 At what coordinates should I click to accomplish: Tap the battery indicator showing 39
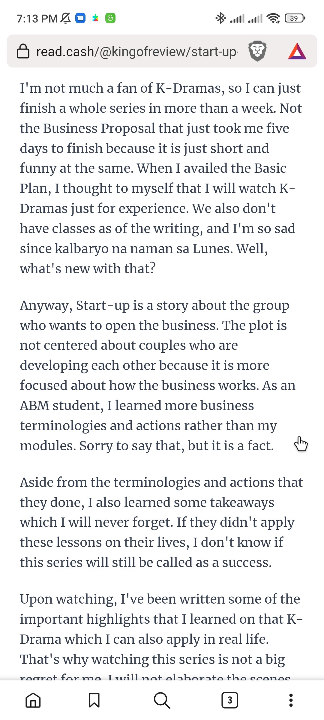point(295,18)
